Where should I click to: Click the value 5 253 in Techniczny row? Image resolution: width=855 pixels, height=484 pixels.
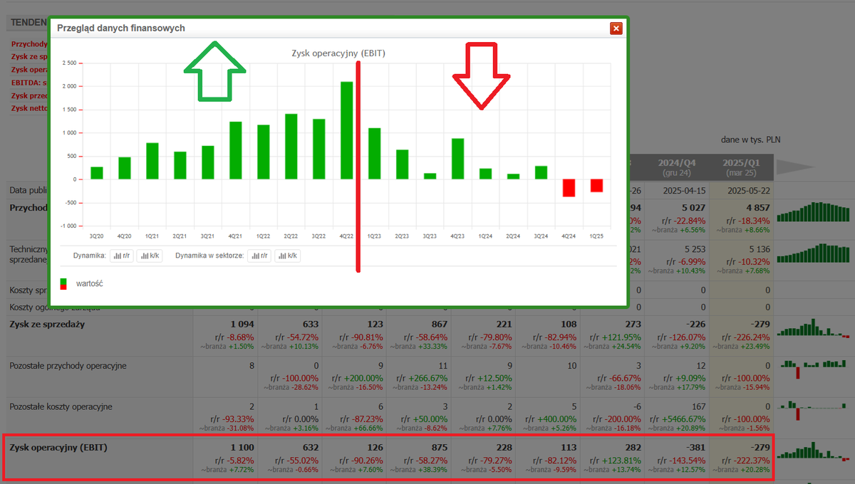[693, 249]
